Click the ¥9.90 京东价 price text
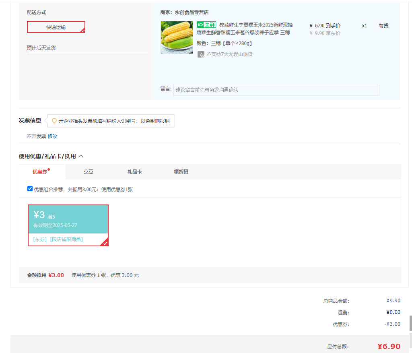 click(x=325, y=33)
